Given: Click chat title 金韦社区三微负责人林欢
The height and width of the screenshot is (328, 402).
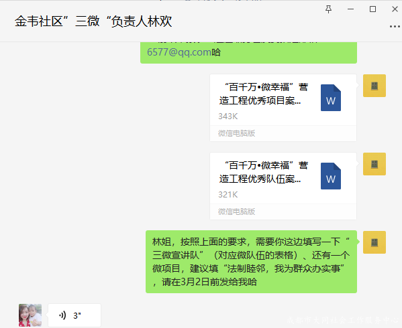Looking at the screenshot, I should coord(93,21).
